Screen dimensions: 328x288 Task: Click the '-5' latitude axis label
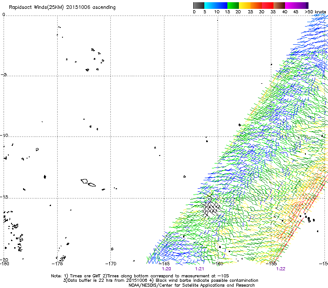tap(4, 74)
